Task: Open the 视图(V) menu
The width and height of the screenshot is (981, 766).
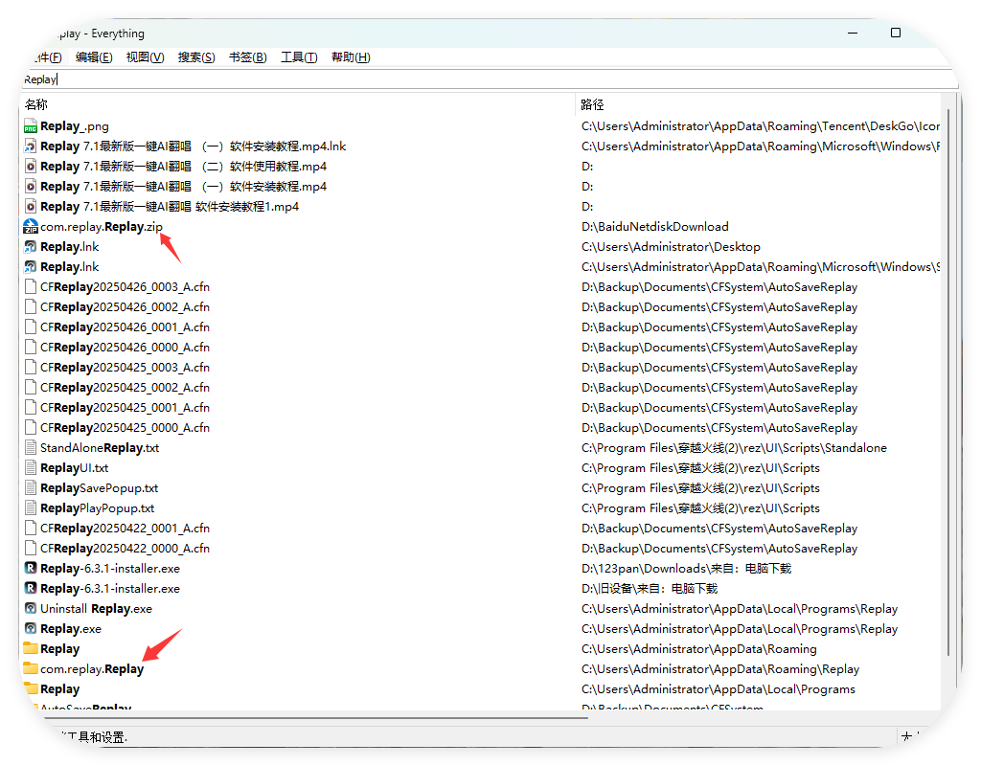Action: tap(146, 57)
